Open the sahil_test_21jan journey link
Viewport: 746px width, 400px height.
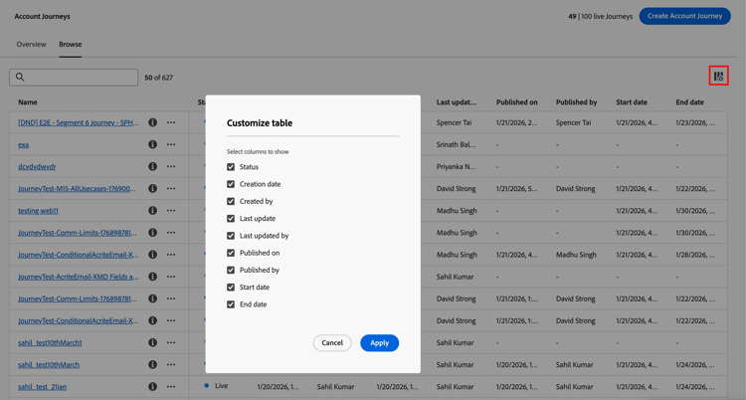[x=43, y=386]
